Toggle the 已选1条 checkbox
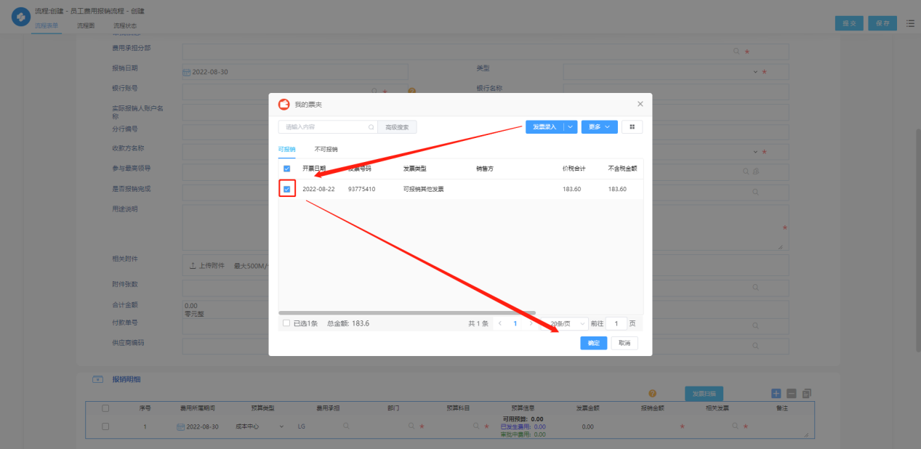Image resolution: width=921 pixels, height=449 pixels. 286,323
